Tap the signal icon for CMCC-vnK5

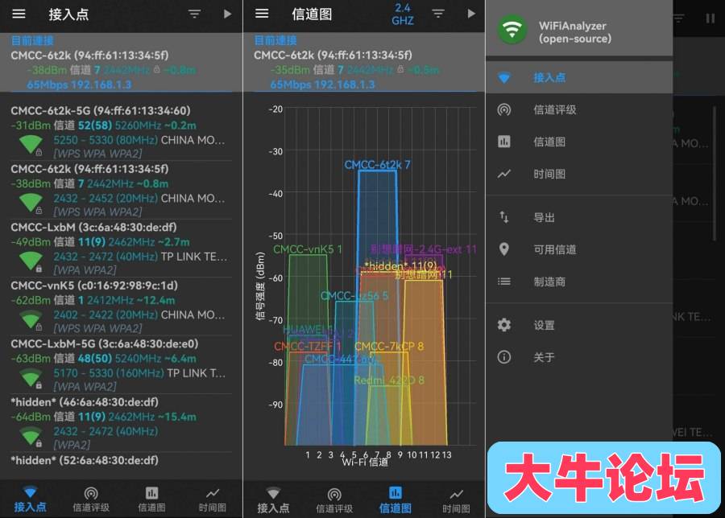[x=31, y=319]
